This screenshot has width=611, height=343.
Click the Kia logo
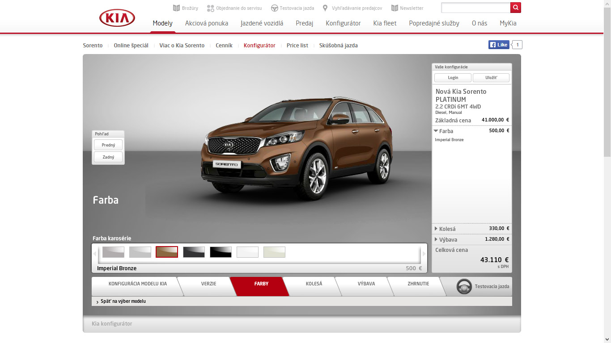click(117, 18)
